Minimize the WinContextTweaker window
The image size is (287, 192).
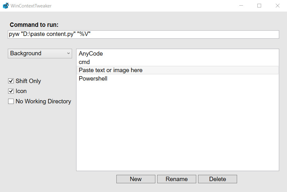241,6
